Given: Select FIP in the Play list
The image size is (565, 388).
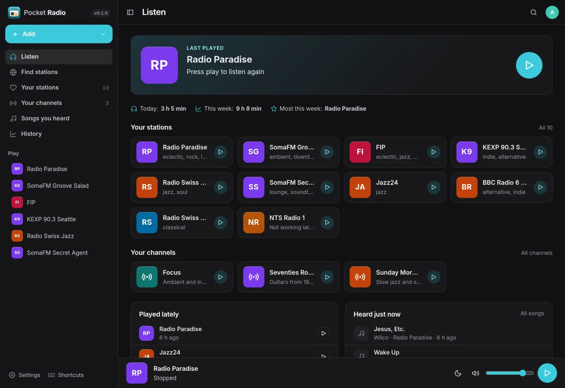Looking at the screenshot, I should [x=59, y=202].
